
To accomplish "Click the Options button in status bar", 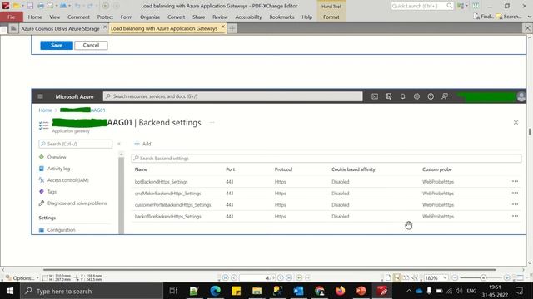I will [22, 278].
